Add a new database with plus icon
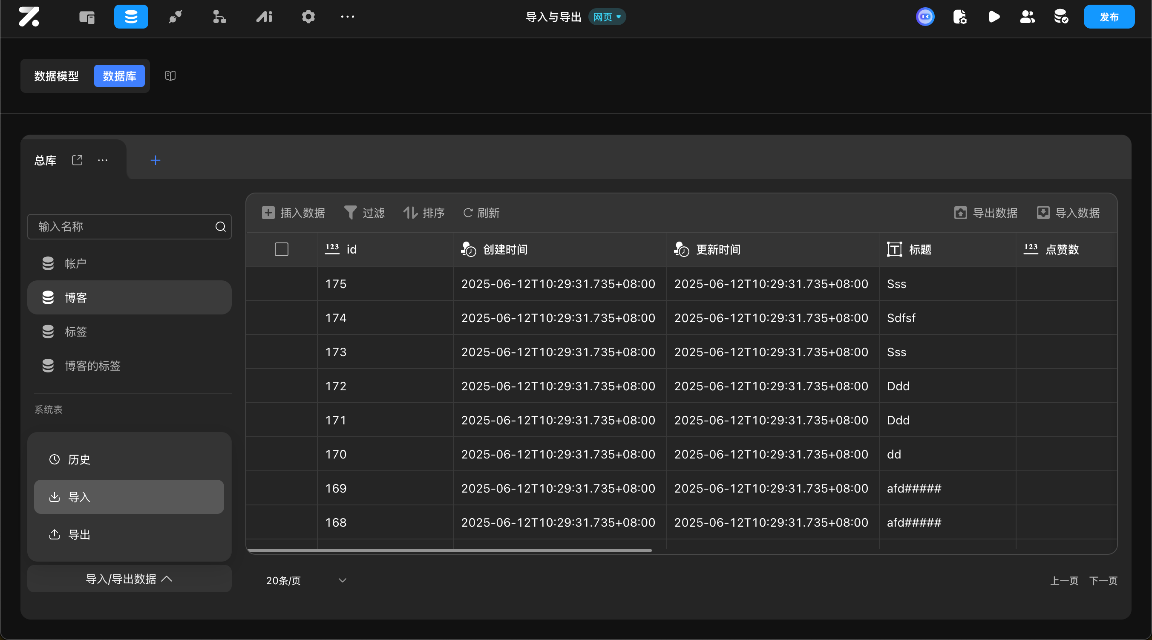The image size is (1152, 640). (155, 160)
